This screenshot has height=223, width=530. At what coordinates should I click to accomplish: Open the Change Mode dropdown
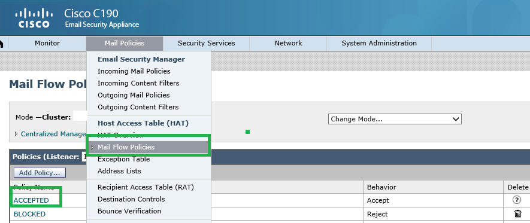tap(395, 119)
